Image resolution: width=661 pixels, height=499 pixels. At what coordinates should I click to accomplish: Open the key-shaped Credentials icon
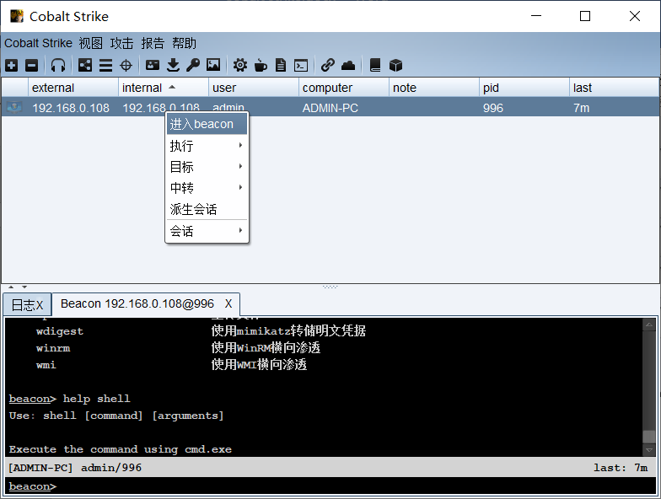click(193, 65)
